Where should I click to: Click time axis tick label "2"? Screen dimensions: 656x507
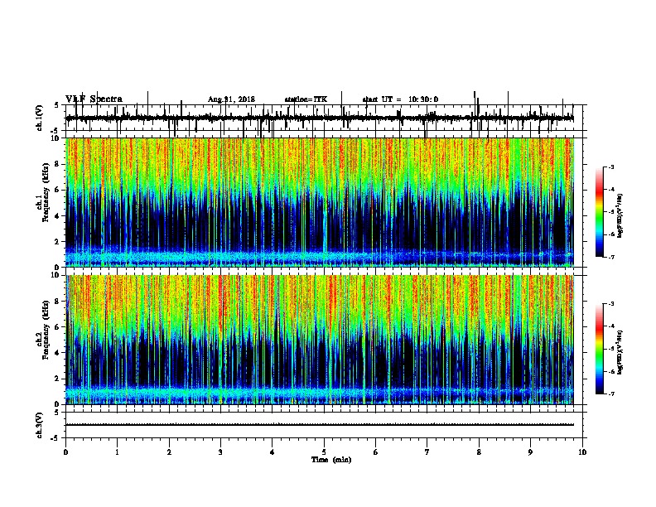[x=169, y=452]
